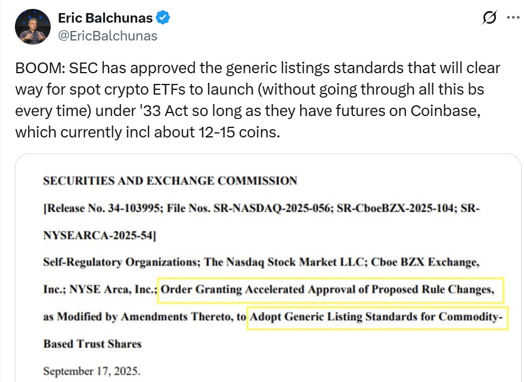Click the 'SECURITIES AND EXCHANGE COMMISSION' heading
Image resolution: width=524 pixels, height=382 pixels.
pos(170,181)
